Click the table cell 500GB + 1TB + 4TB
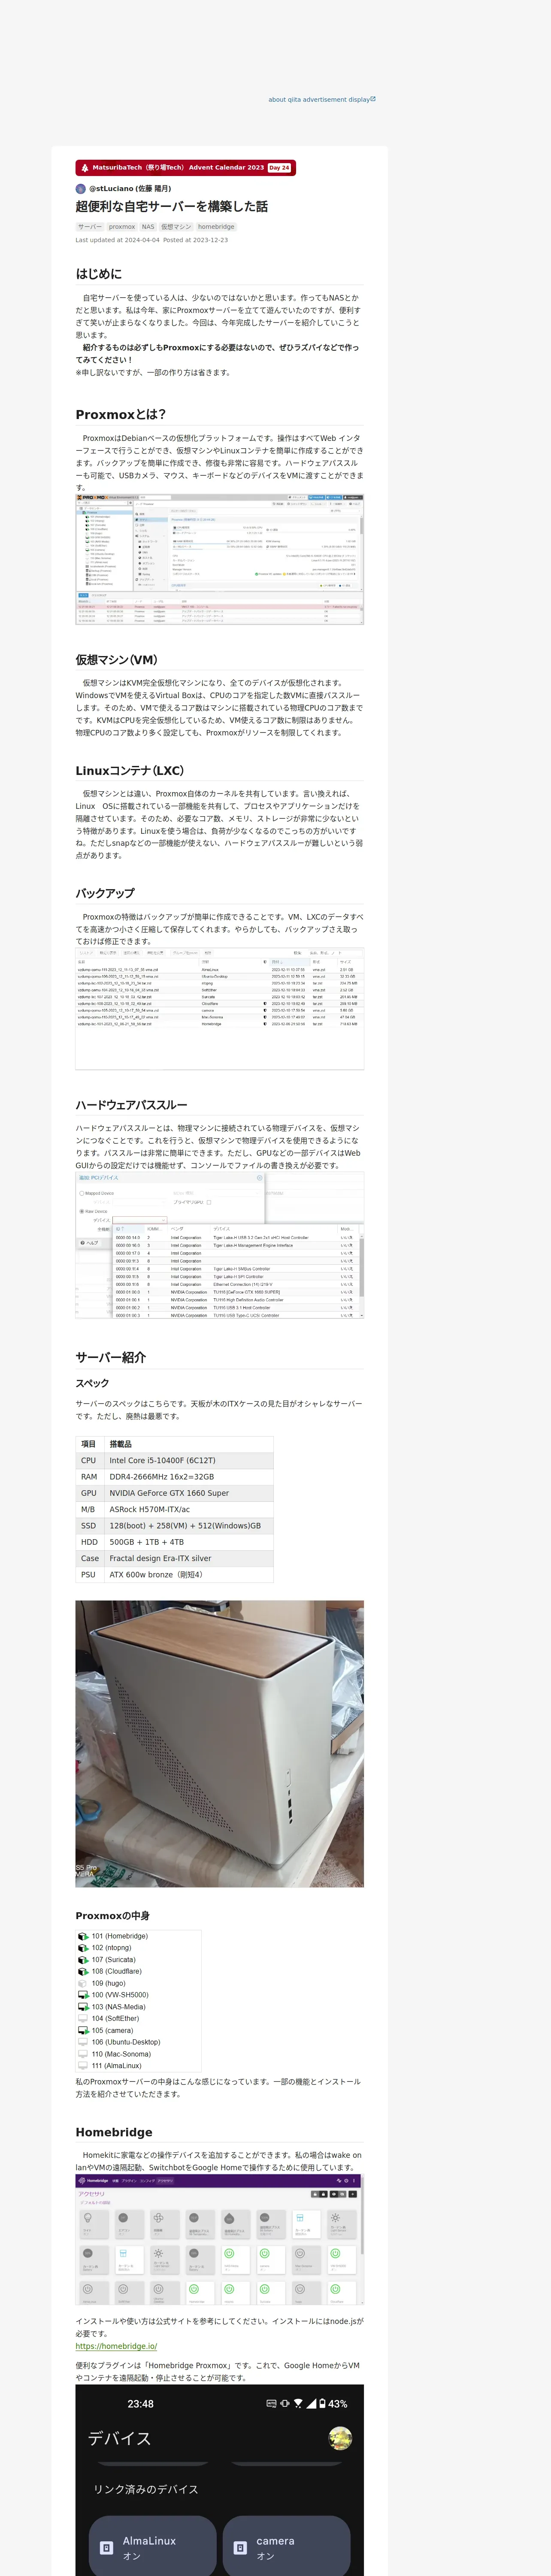 pyautogui.click(x=188, y=1542)
